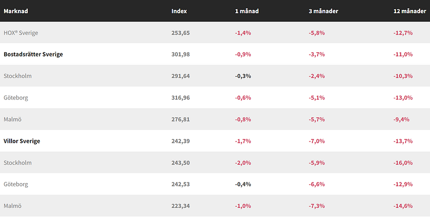Viewport: 430px width, 217px height.
Task: Click the 1 månad column header
Action: click(247, 12)
